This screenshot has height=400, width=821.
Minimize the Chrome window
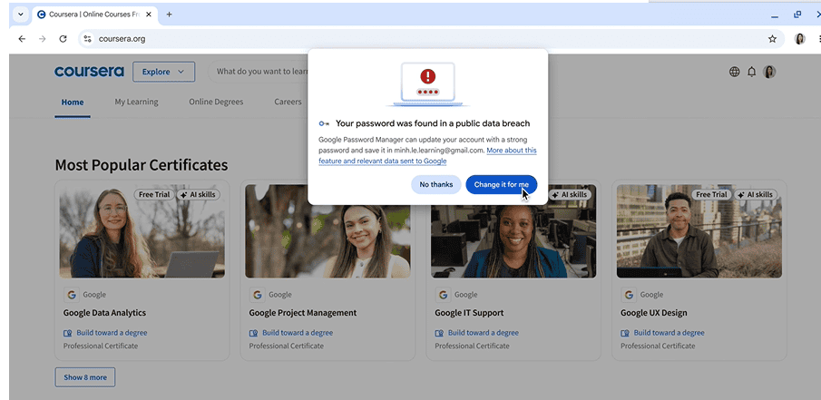(x=775, y=15)
